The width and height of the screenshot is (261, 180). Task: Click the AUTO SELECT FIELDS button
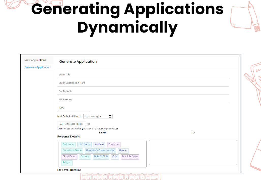pyautogui.click(x=72, y=124)
